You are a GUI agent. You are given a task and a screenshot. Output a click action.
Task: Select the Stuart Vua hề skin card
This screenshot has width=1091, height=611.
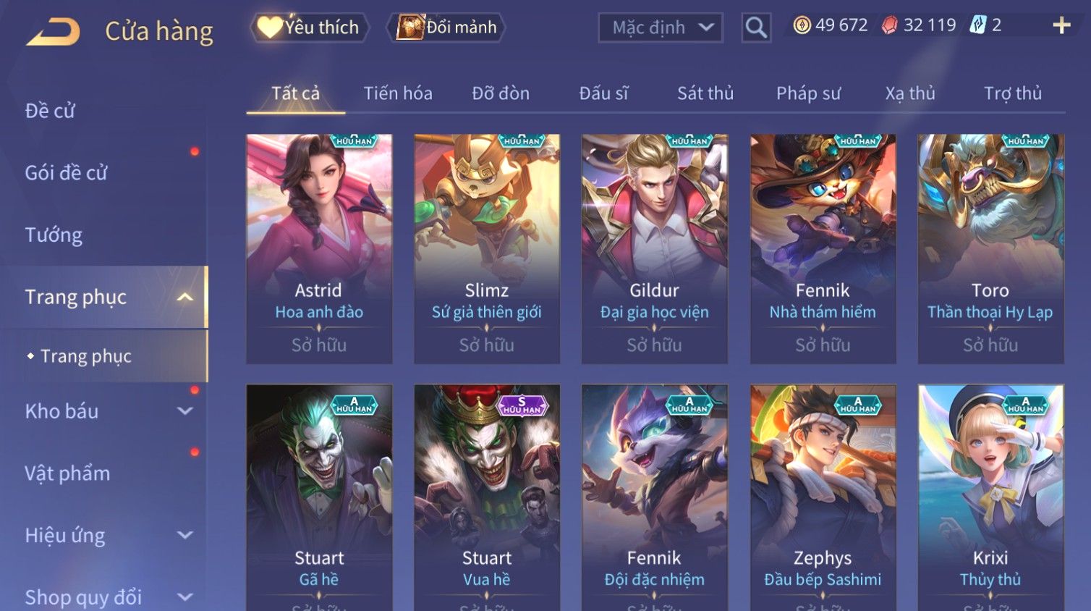pyautogui.click(x=487, y=497)
